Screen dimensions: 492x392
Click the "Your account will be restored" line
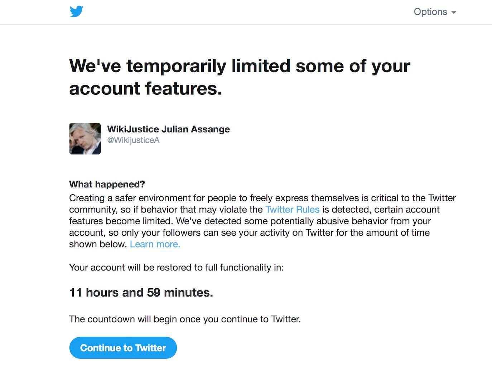click(x=176, y=268)
